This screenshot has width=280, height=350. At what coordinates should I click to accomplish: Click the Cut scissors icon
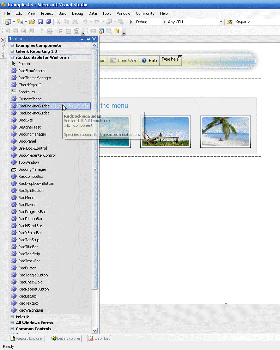pyautogui.click(x=58, y=22)
